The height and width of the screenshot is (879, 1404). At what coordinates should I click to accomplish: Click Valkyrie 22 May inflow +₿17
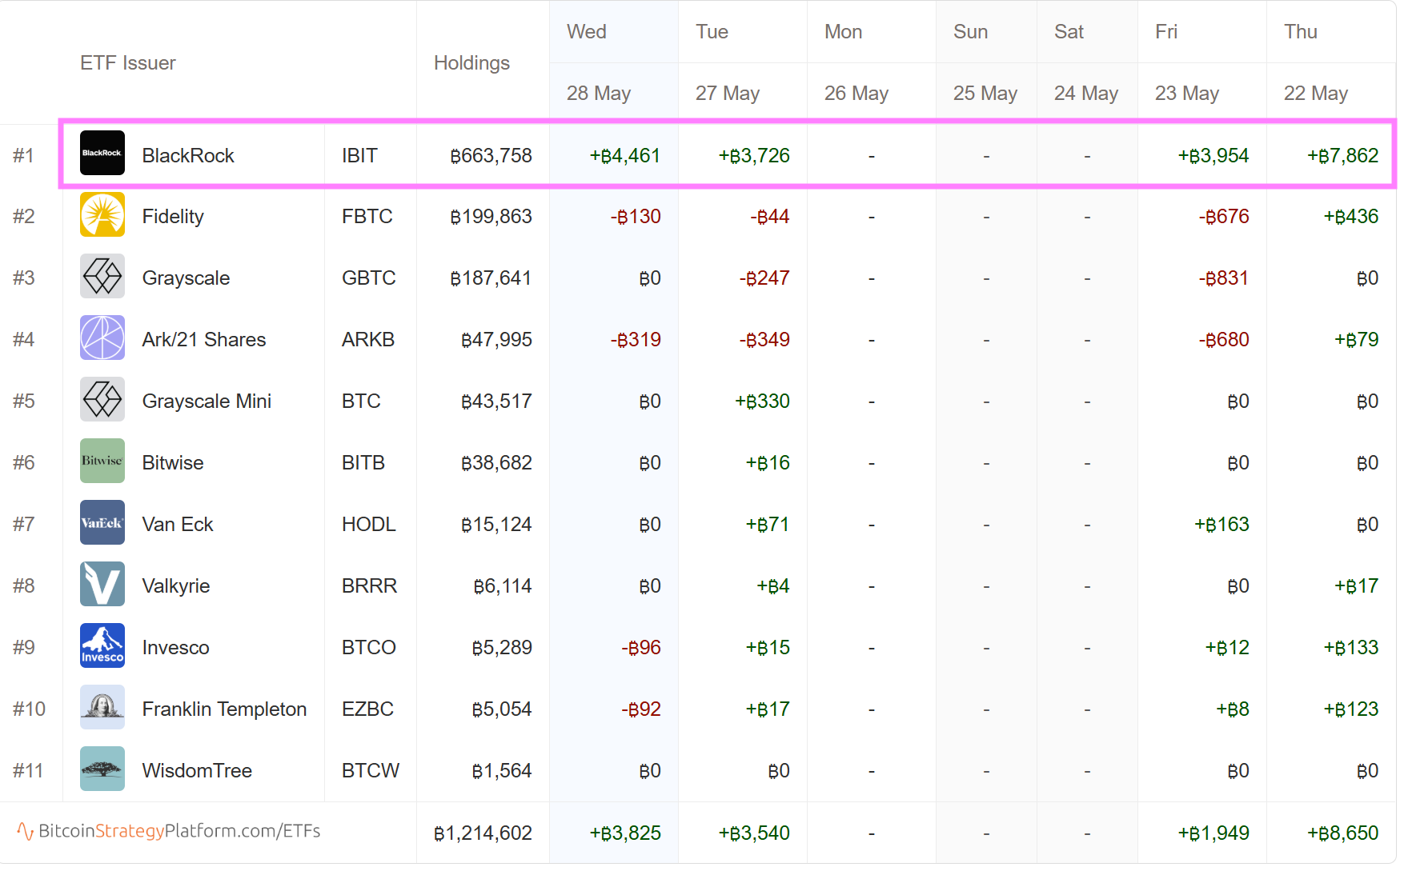pyautogui.click(x=1357, y=586)
